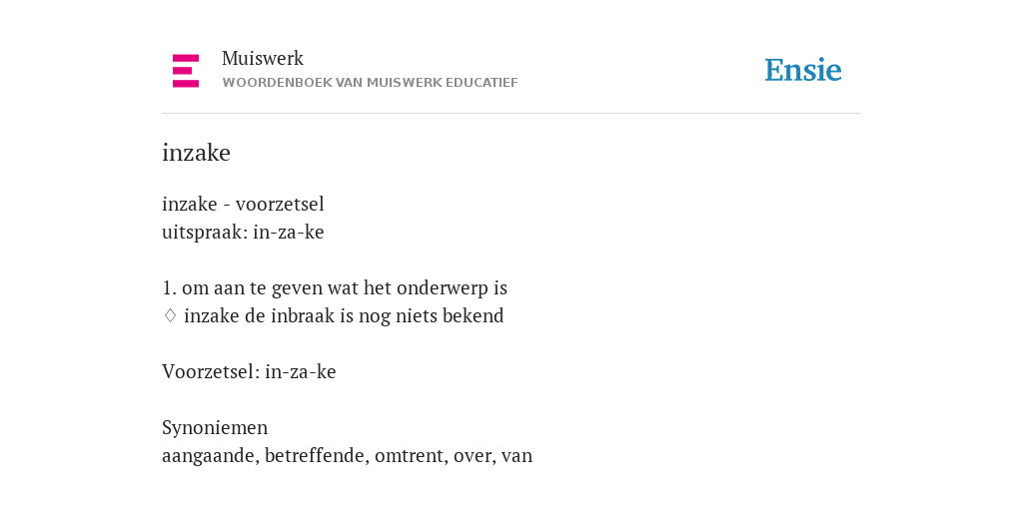Click the uitspraak: in-za-ke line
Viewport: 1023px width, 511px height.
[x=243, y=232]
